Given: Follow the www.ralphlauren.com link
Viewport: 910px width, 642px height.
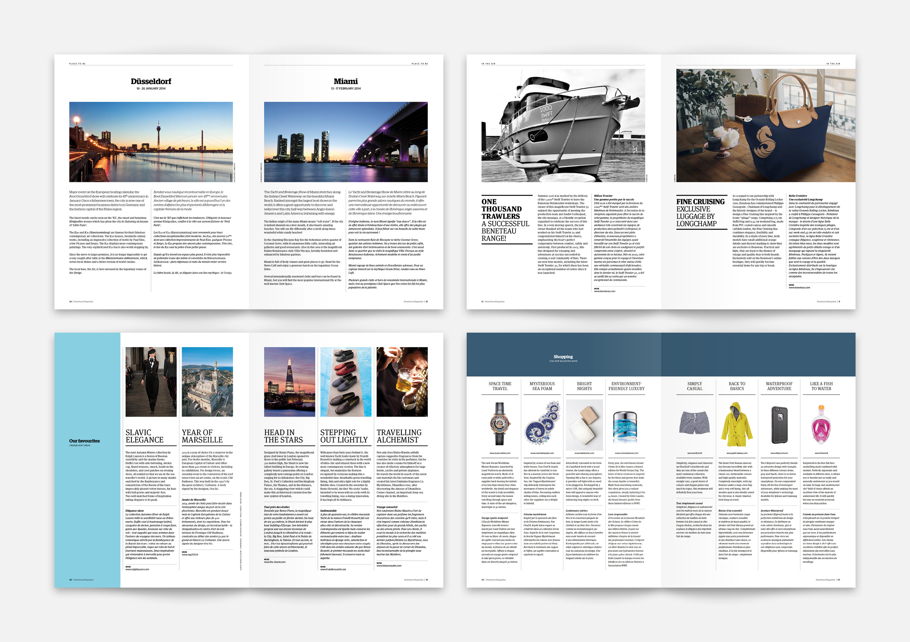Looking at the screenshot, I should pyautogui.click(x=137, y=570).
